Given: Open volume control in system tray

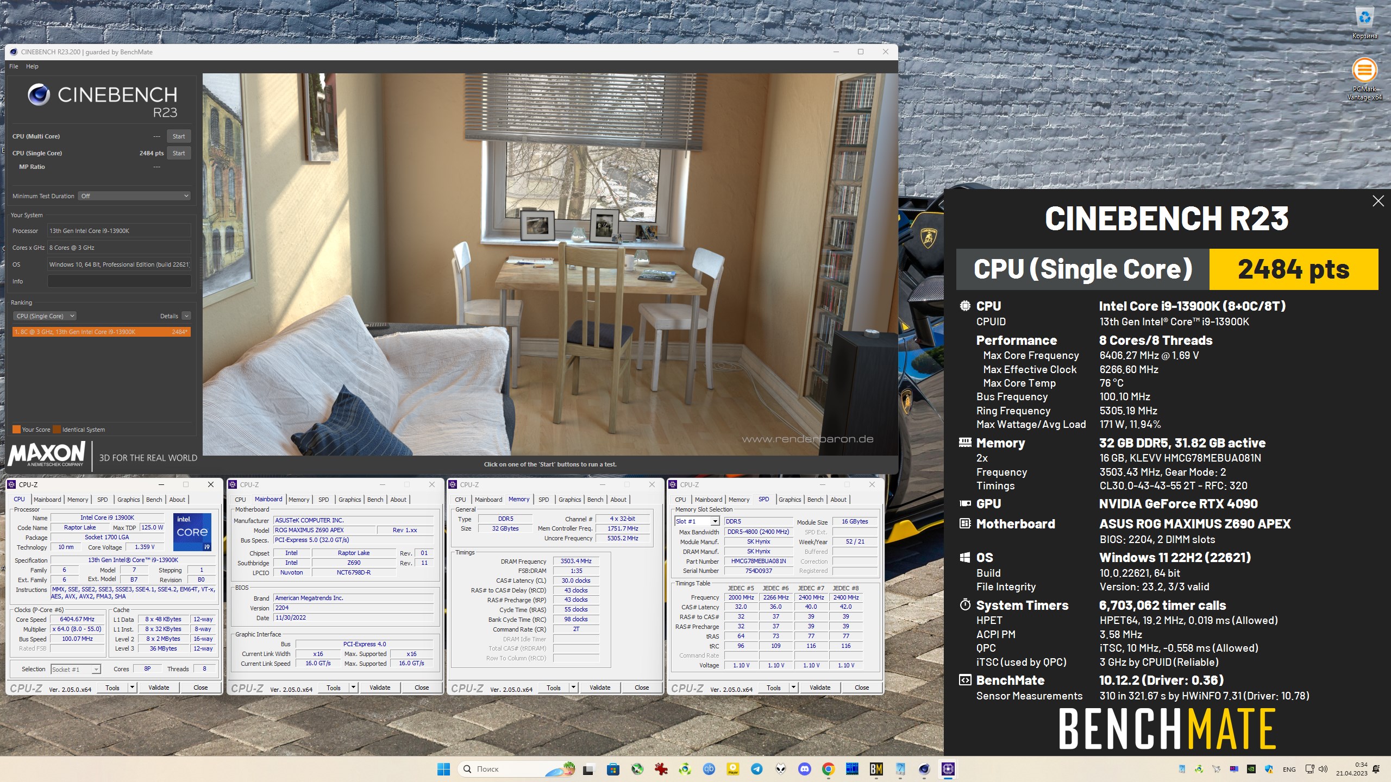Looking at the screenshot, I should pyautogui.click(x=1323, y=769).
